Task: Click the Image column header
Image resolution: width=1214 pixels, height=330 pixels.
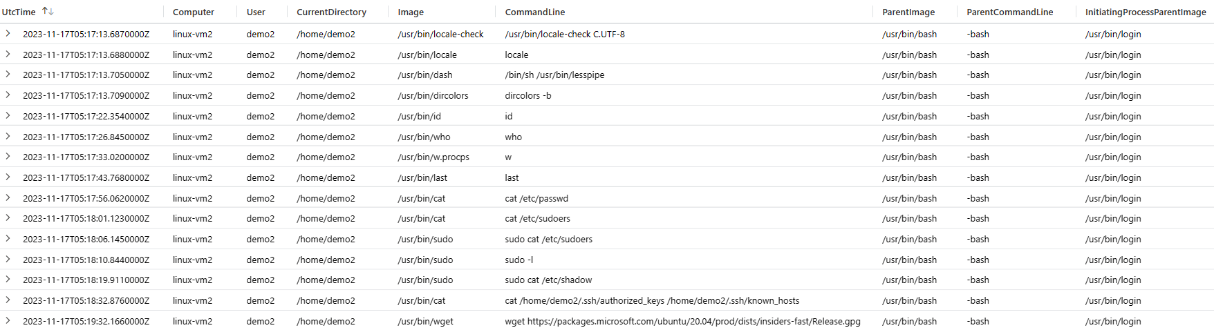Action: [x=411, y=12]
